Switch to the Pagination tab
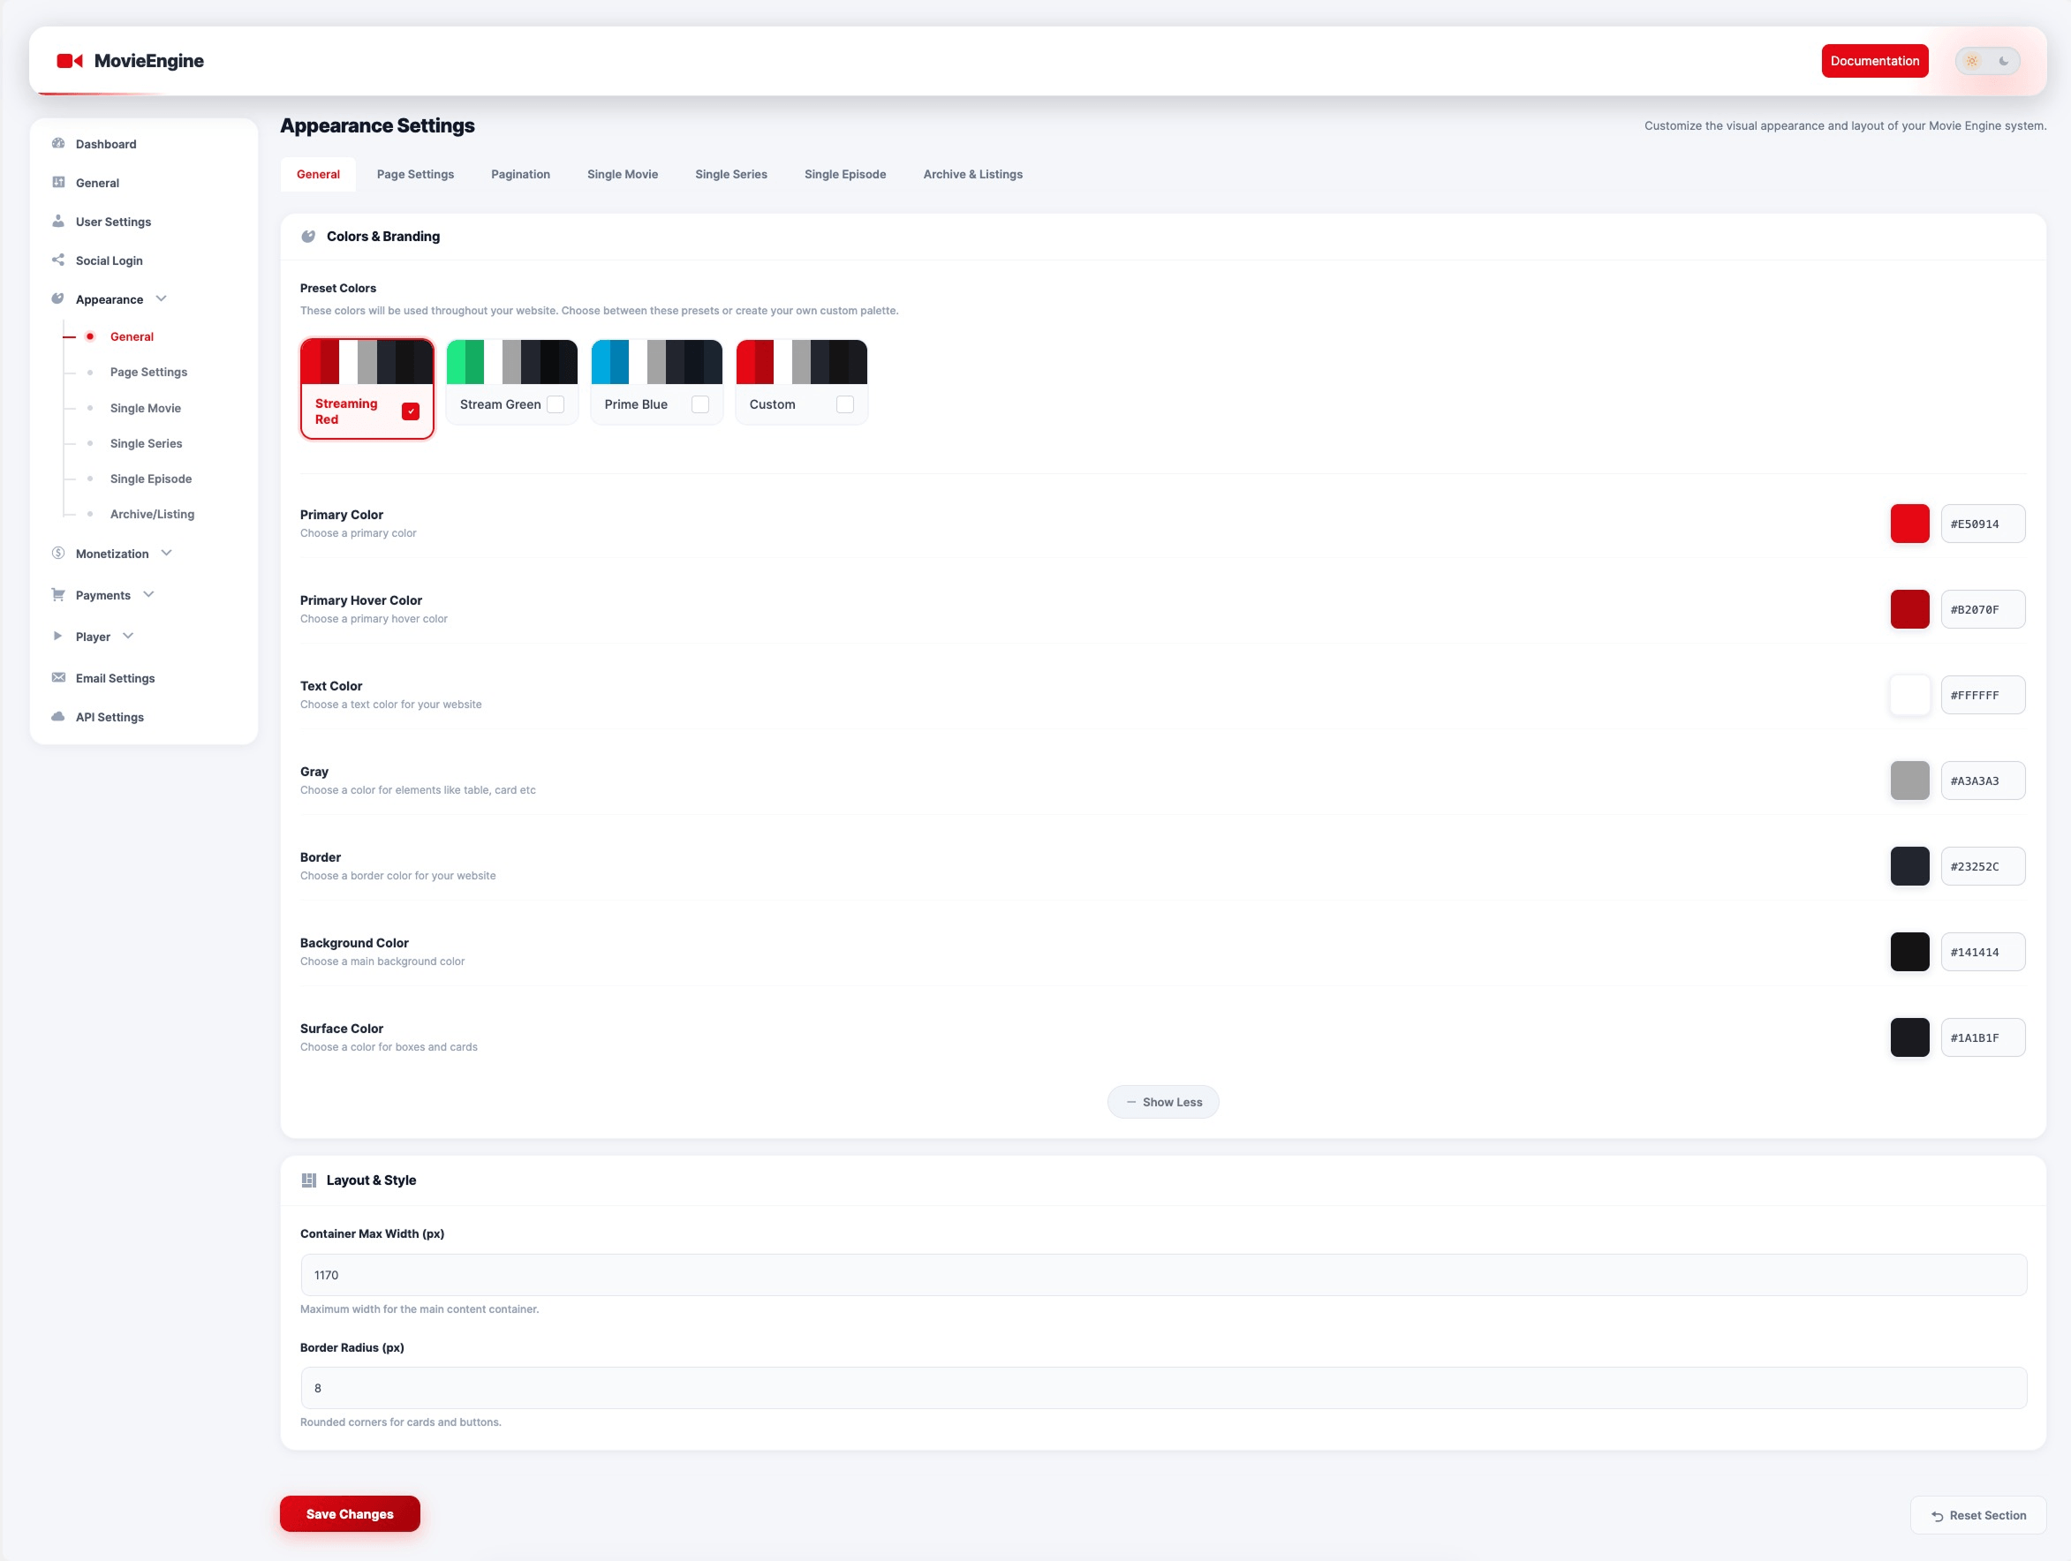2071x1561 pixels. (519, 174)
